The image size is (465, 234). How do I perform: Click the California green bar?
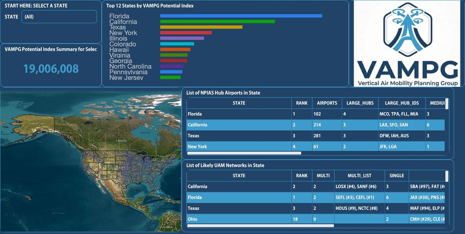217,21
